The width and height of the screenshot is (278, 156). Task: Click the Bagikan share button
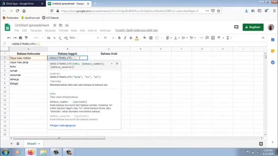pos(253,27)
